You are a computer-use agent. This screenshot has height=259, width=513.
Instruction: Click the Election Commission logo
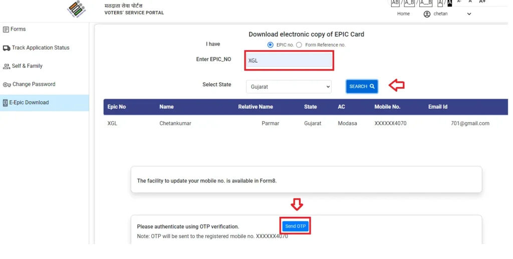76,9
